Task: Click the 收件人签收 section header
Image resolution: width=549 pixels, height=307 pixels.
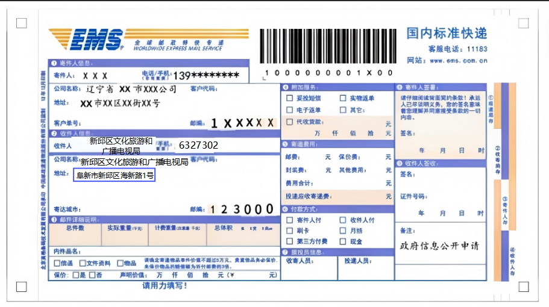Action: (441, 163)
